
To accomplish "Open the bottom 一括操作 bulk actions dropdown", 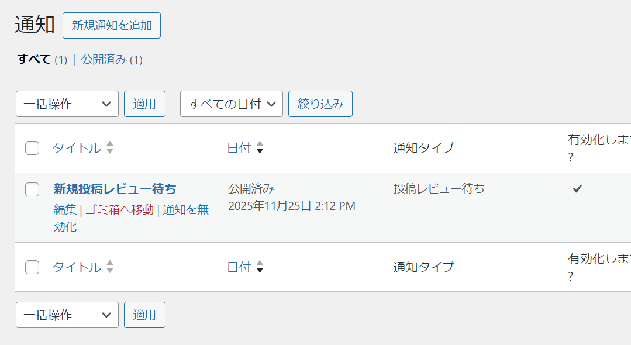I will 67,315.
